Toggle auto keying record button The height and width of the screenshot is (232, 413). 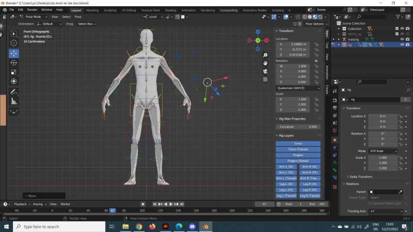tap(143, 204)
